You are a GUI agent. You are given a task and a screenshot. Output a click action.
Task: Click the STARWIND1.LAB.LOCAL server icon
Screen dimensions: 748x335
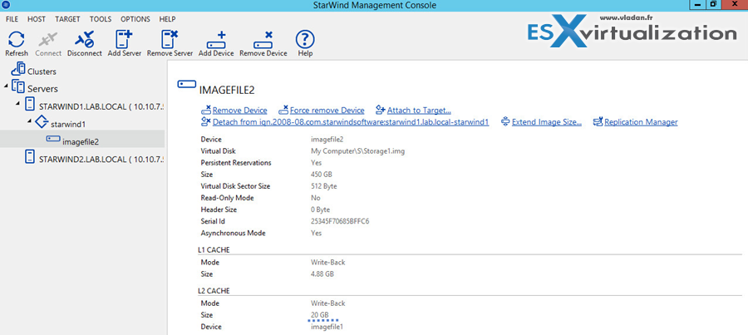click(x=30, y=104)
